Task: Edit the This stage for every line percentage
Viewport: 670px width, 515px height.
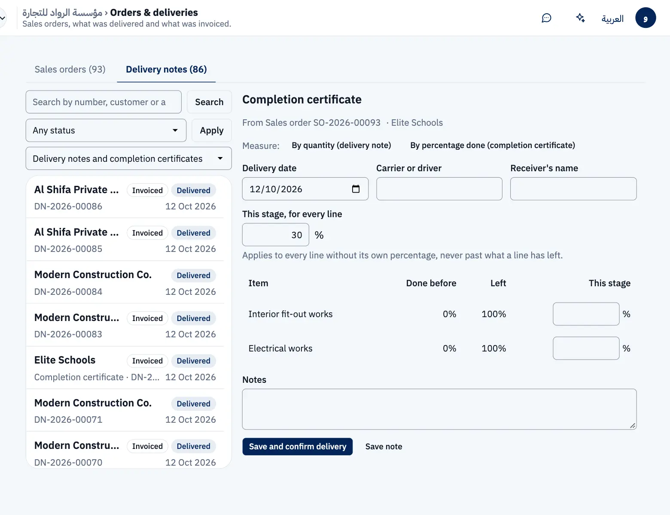Action: 276,235
